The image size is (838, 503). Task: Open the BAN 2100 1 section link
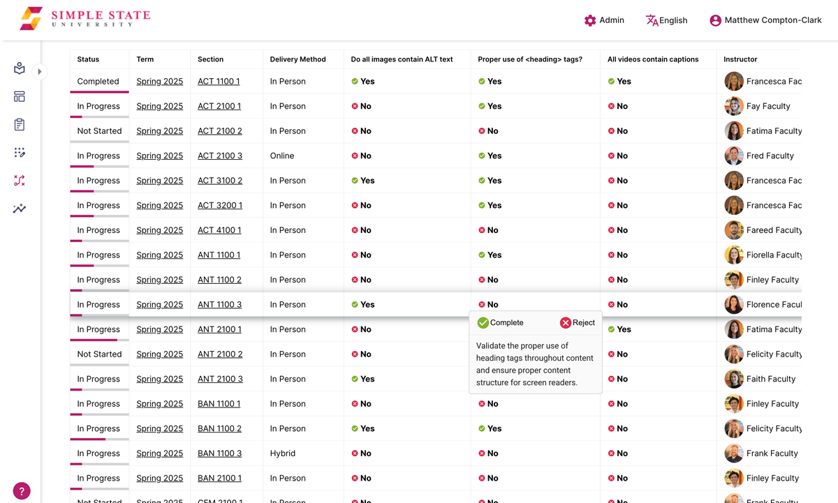click(x=219, y=479)
